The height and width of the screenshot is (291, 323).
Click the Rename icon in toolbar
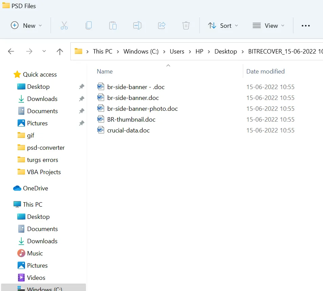pyautogui.click(x=137, y=25)
